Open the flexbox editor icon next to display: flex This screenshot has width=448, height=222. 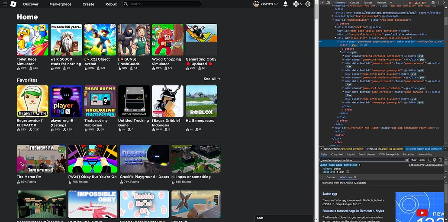(x=347, y=172)
